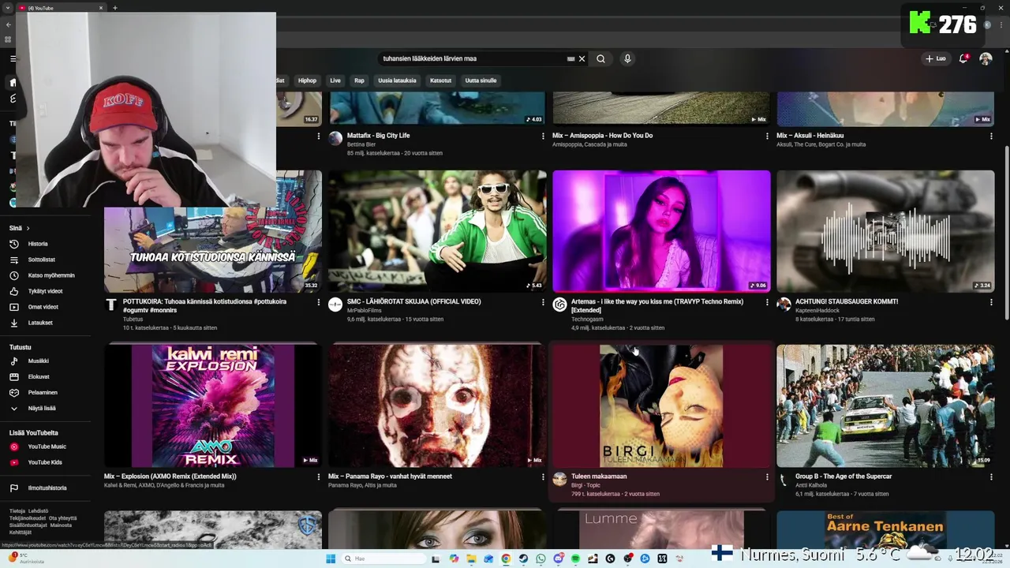Open Steam from the taskbar
Viewport: 1010px width, 568px height.
pos(523,559)
